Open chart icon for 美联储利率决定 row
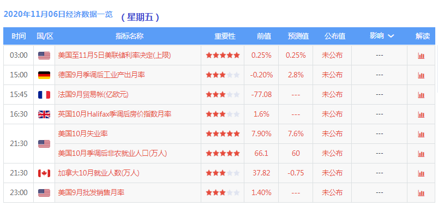This screenshot has height=206, width=438. coord(421,56)
